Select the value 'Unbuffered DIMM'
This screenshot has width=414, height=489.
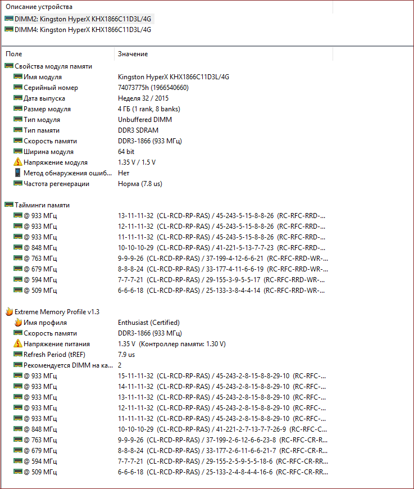pyautogui.click(x=145, y=120)
